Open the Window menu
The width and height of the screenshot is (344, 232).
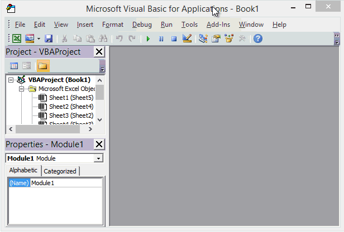pos(251,25)
